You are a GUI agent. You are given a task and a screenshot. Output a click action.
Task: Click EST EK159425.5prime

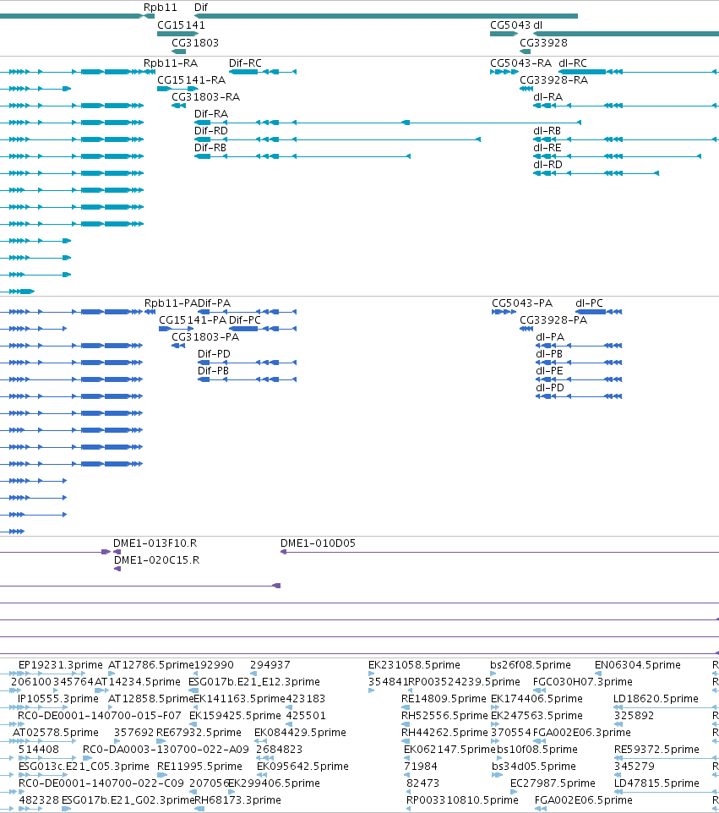[235, 716]
